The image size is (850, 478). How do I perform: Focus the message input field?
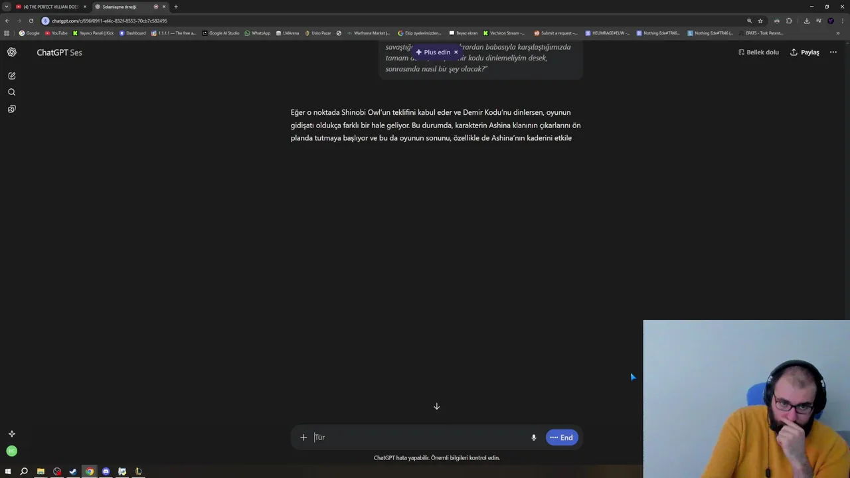click(x=418, y=438)
